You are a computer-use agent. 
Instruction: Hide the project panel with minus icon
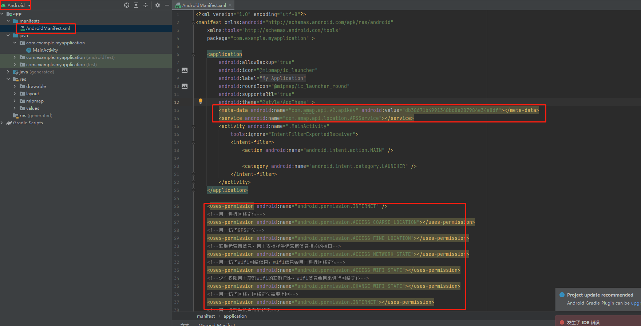coord(167,5)
